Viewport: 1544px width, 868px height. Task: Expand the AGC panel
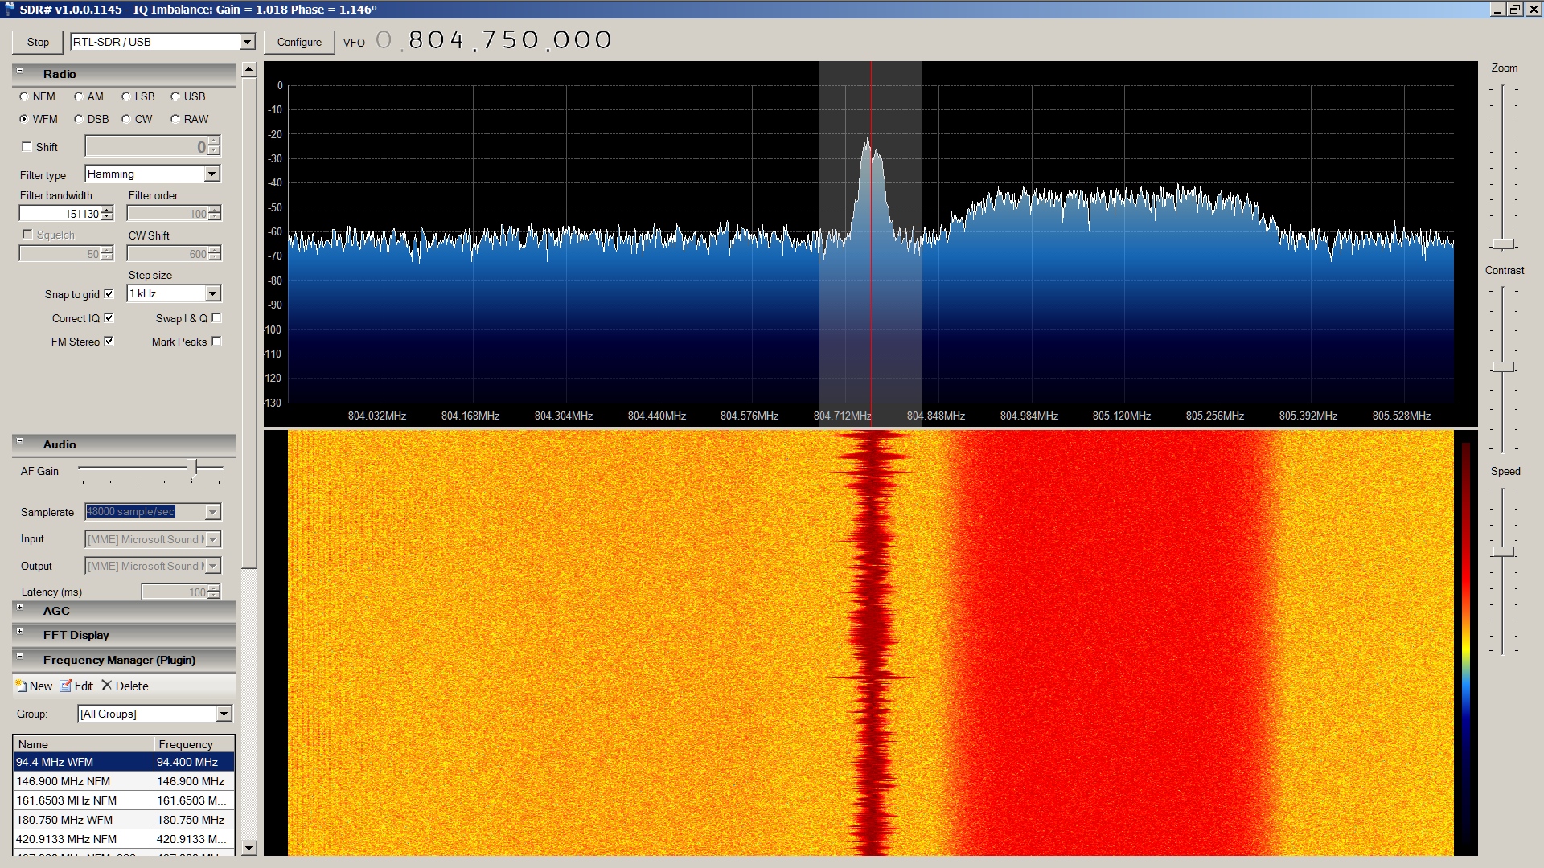point(20,608)
